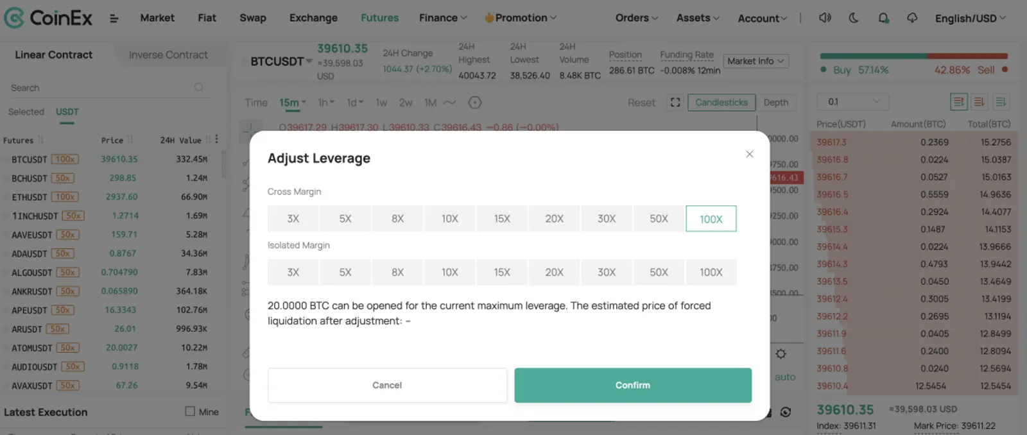Select the Selected favorites tab
This screenshot has width=1027, height=435.
[x=26, y=112]
